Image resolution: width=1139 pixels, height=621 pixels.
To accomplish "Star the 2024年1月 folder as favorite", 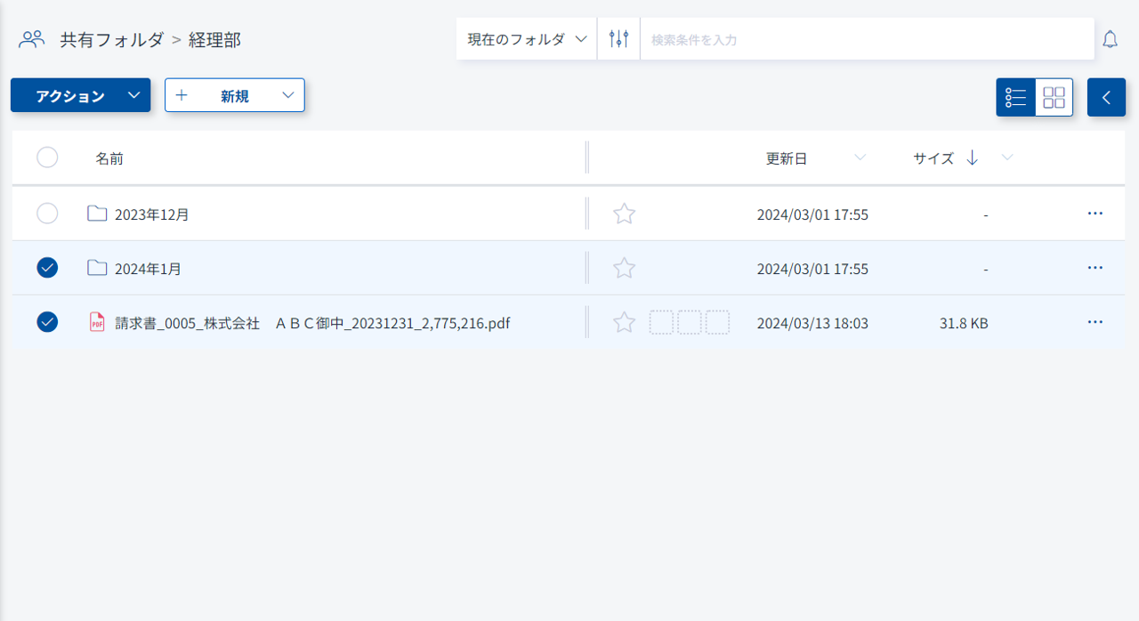I will pos(625,268).
